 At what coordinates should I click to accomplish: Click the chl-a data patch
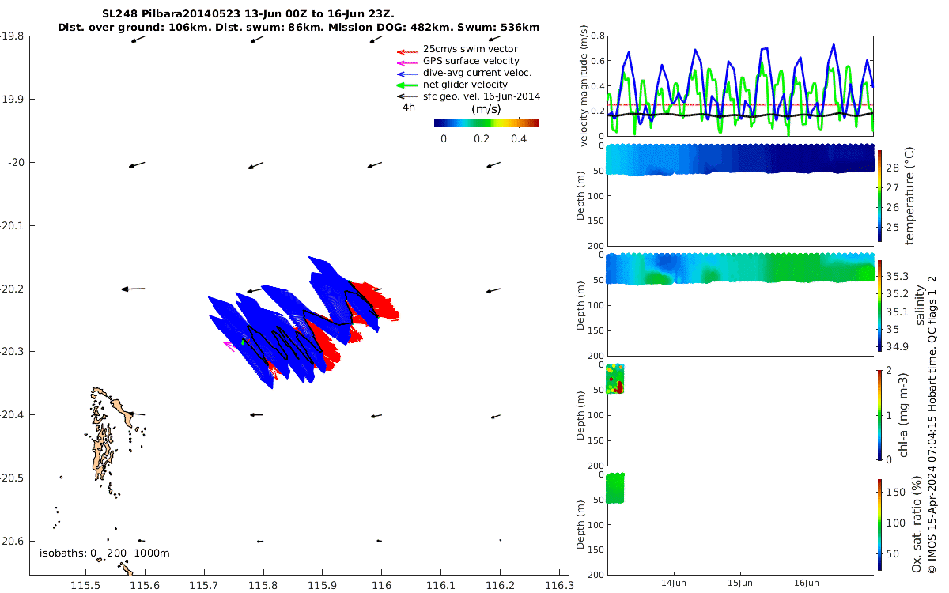tap(616, 379)
